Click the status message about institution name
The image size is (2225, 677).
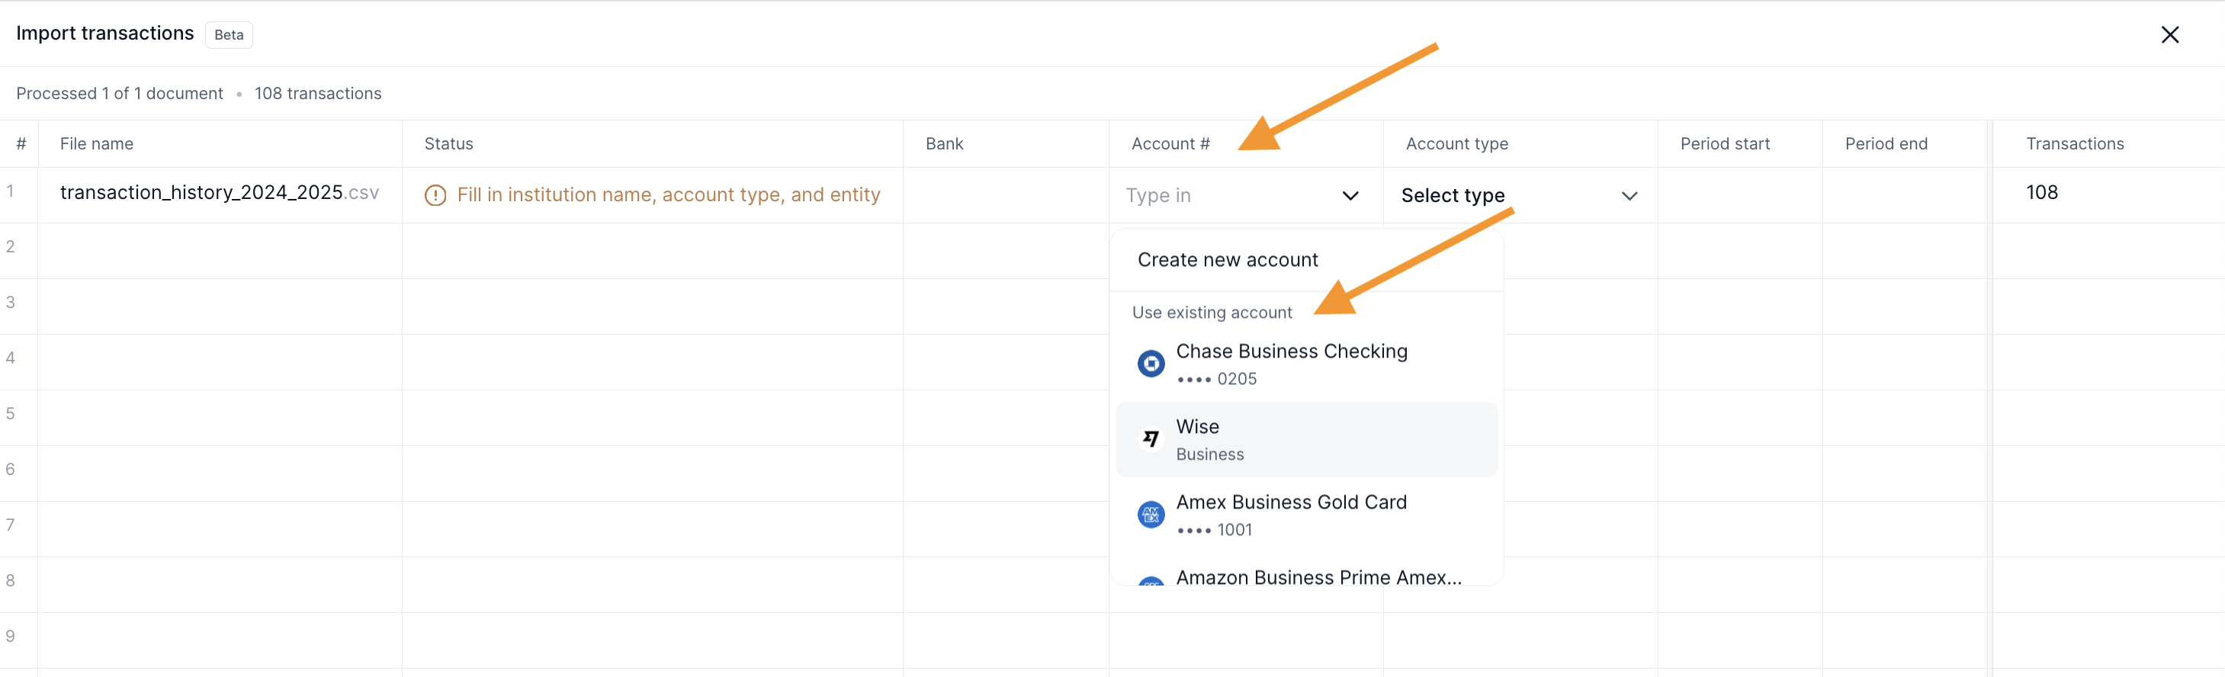click(669, 195)
